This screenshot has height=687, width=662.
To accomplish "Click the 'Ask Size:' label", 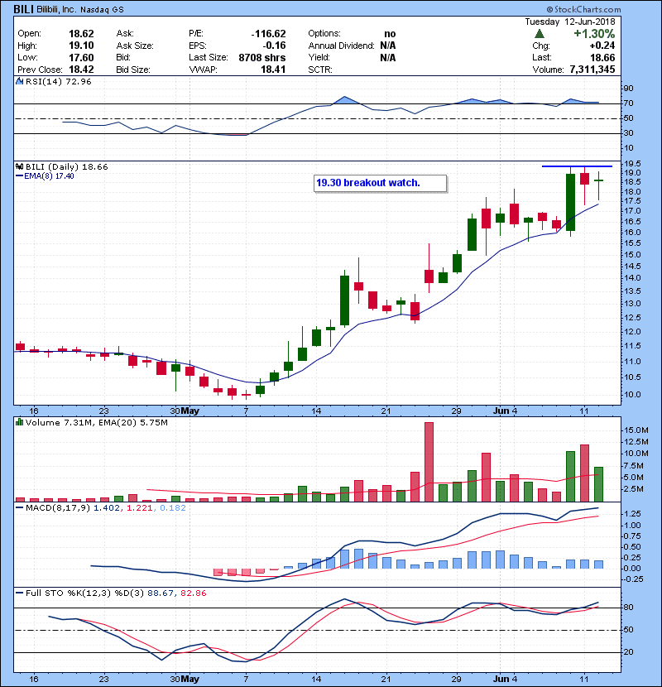I will 135,46.
